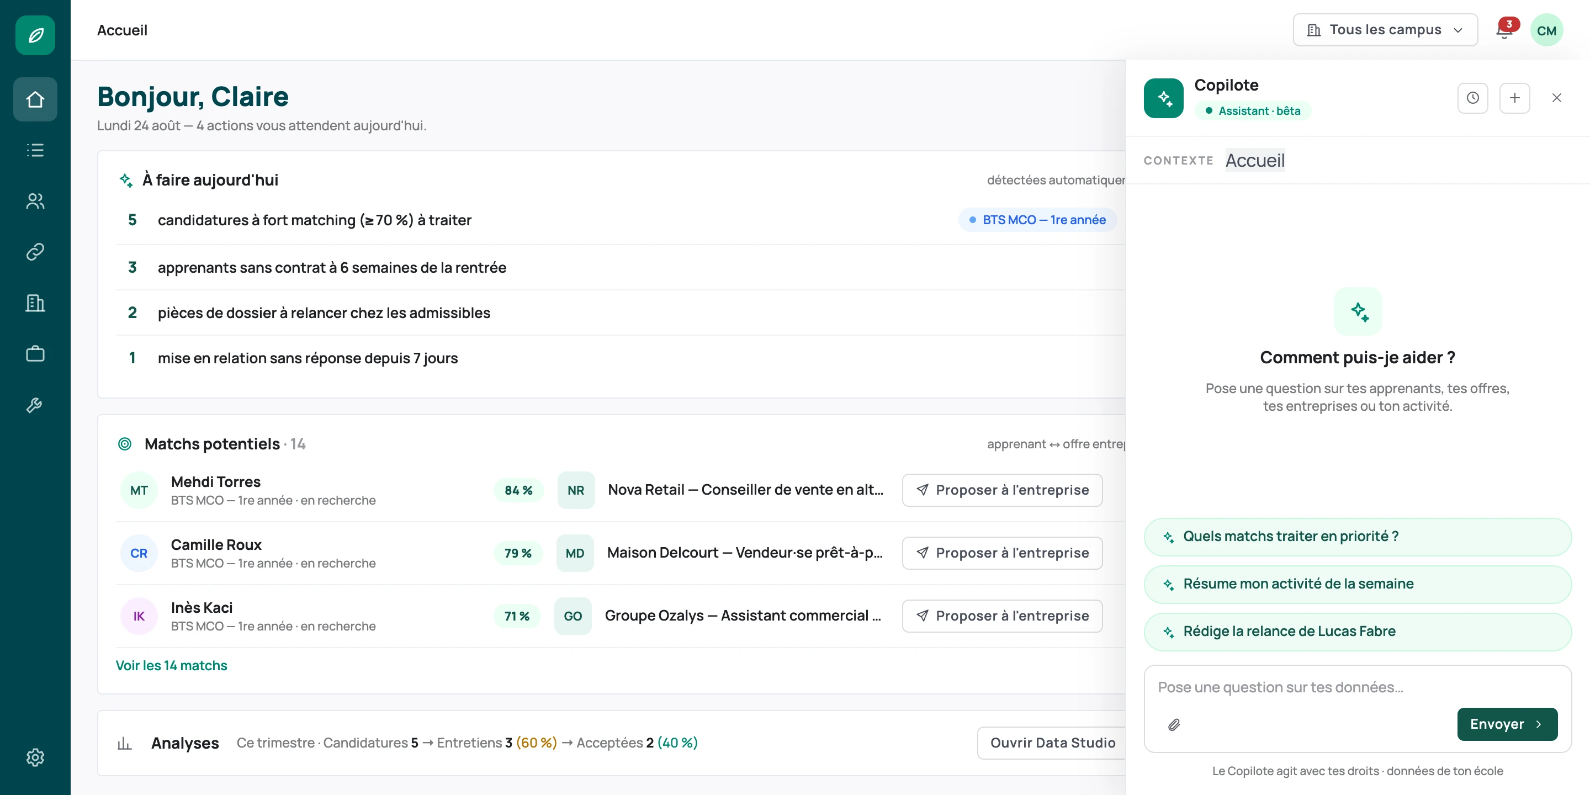
Task: Click the Assistant · bêta status badge
Action: (x=1252, y=111)
